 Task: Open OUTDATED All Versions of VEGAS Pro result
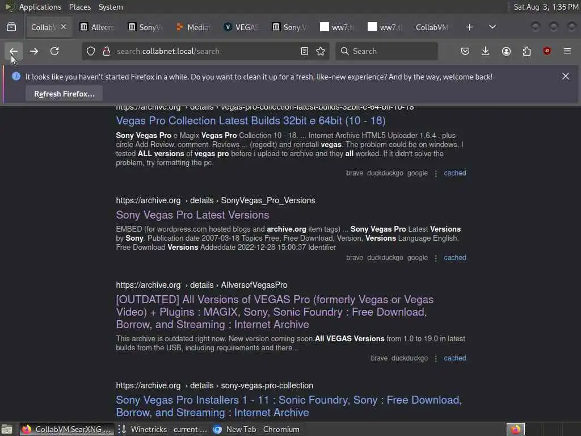click(275, 312)
